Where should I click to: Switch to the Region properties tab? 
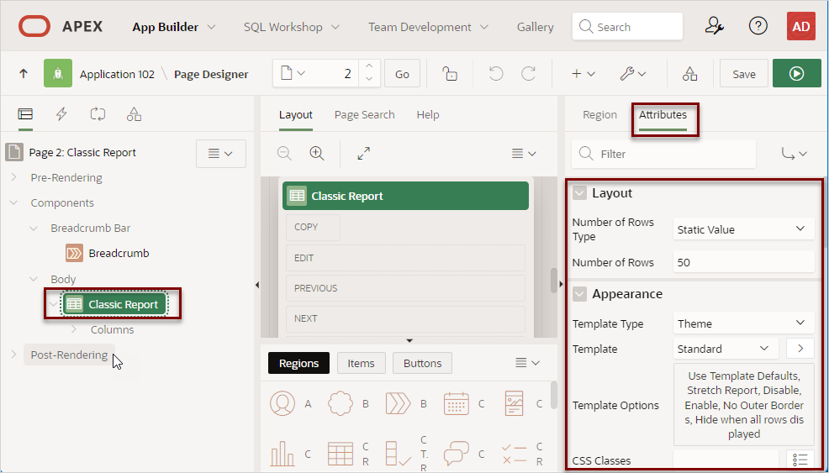[599, 115]
